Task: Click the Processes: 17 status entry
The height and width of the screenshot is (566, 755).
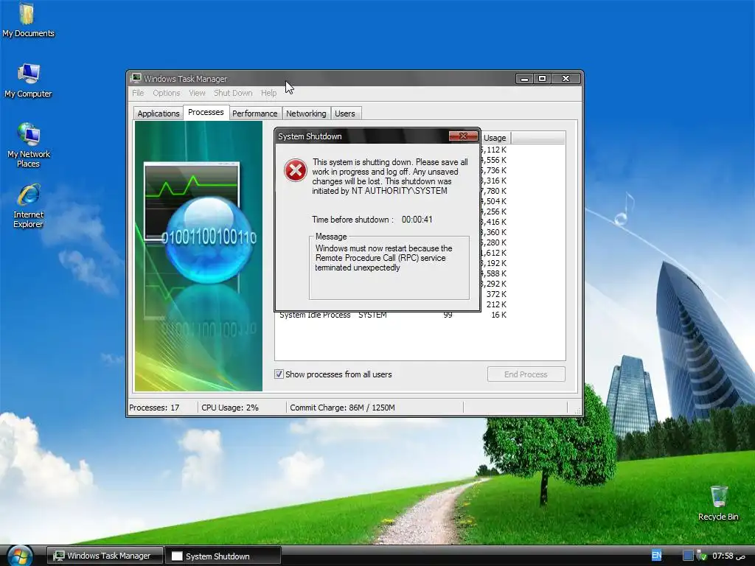Action: [x=154, y=408]
